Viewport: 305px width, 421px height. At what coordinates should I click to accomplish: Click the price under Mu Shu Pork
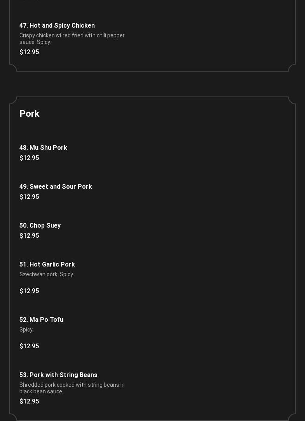point(29,158)
